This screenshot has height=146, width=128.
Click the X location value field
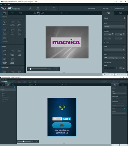point(108,34)
